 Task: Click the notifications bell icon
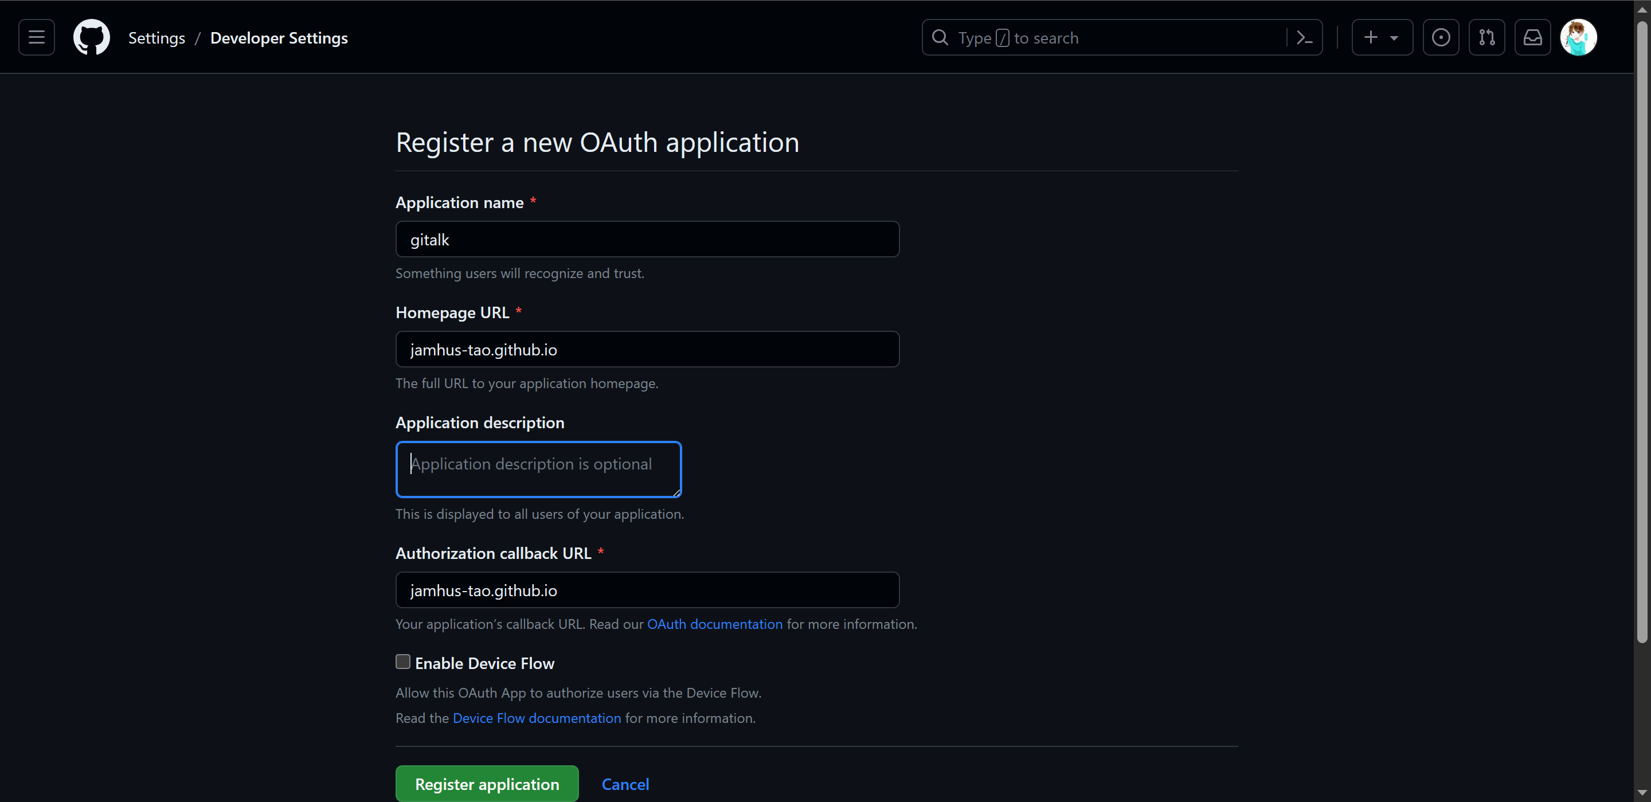(x=1533, y=38)
